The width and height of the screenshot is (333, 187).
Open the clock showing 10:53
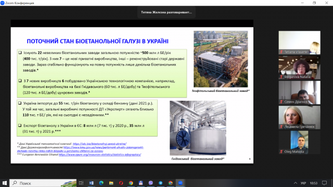click(313, 183)
